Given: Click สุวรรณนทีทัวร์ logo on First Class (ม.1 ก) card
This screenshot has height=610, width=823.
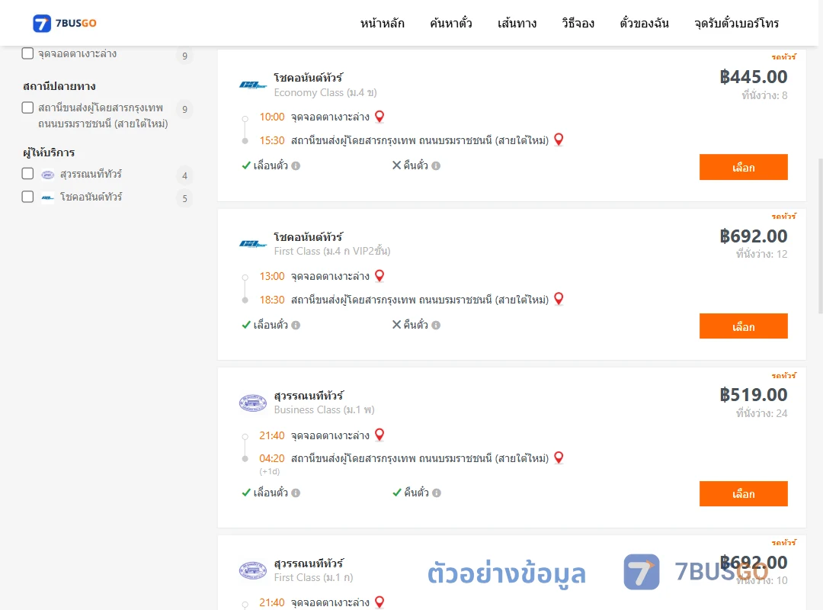Looking at the screenshot, I should tap(253, 570).
